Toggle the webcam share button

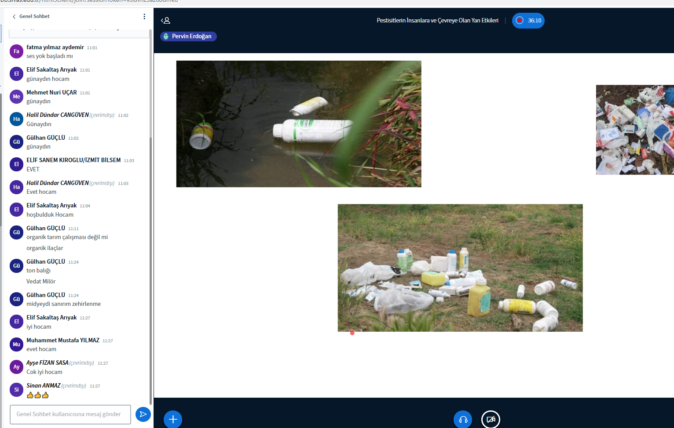pyautogui.click(x=491, y=419)
